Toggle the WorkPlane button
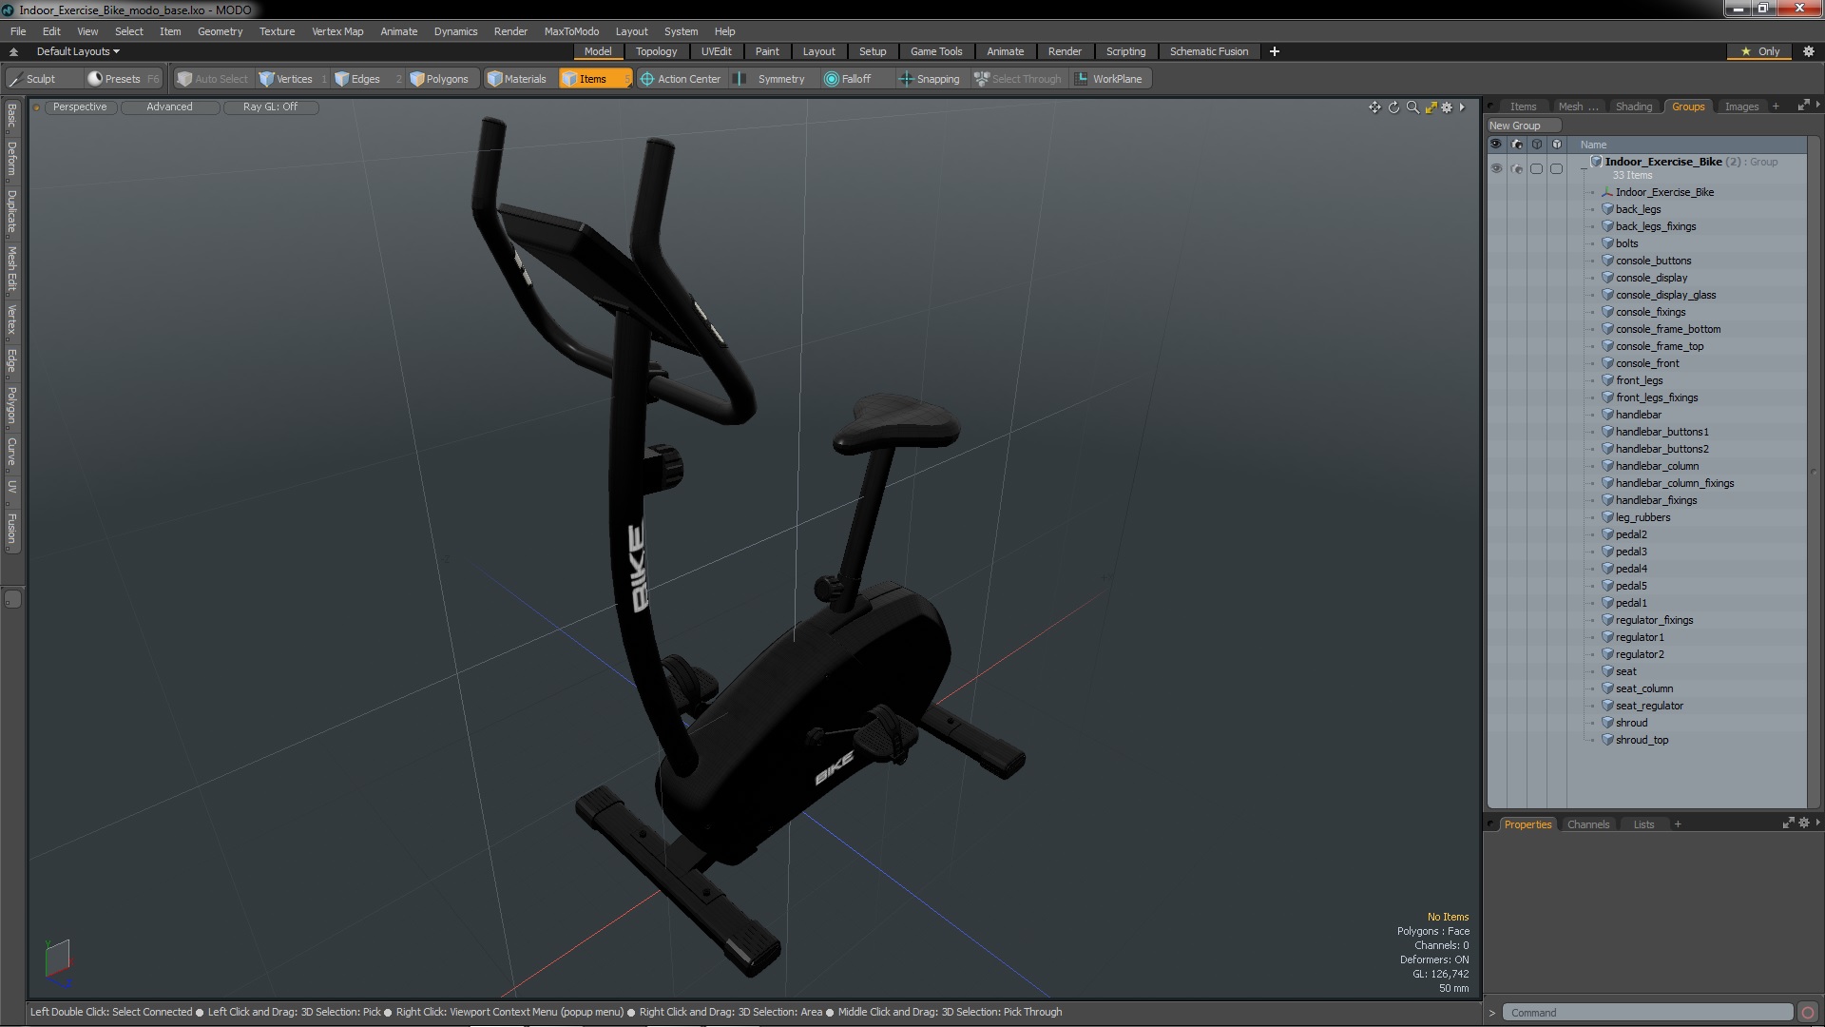1825x1027 pixels. click(1108, 79)
